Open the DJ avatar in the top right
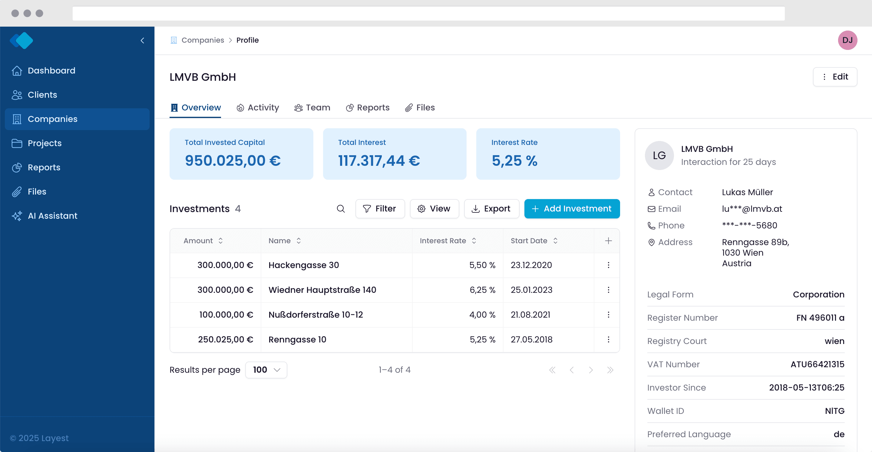 click(847, 40)
